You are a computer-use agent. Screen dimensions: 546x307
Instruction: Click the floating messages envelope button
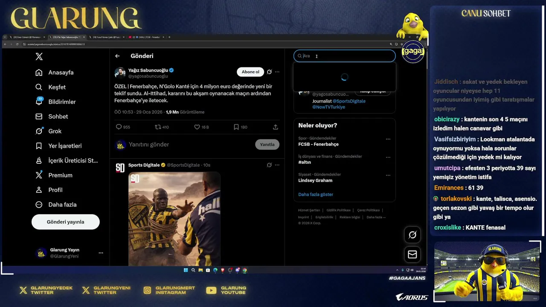coord(412,255)
